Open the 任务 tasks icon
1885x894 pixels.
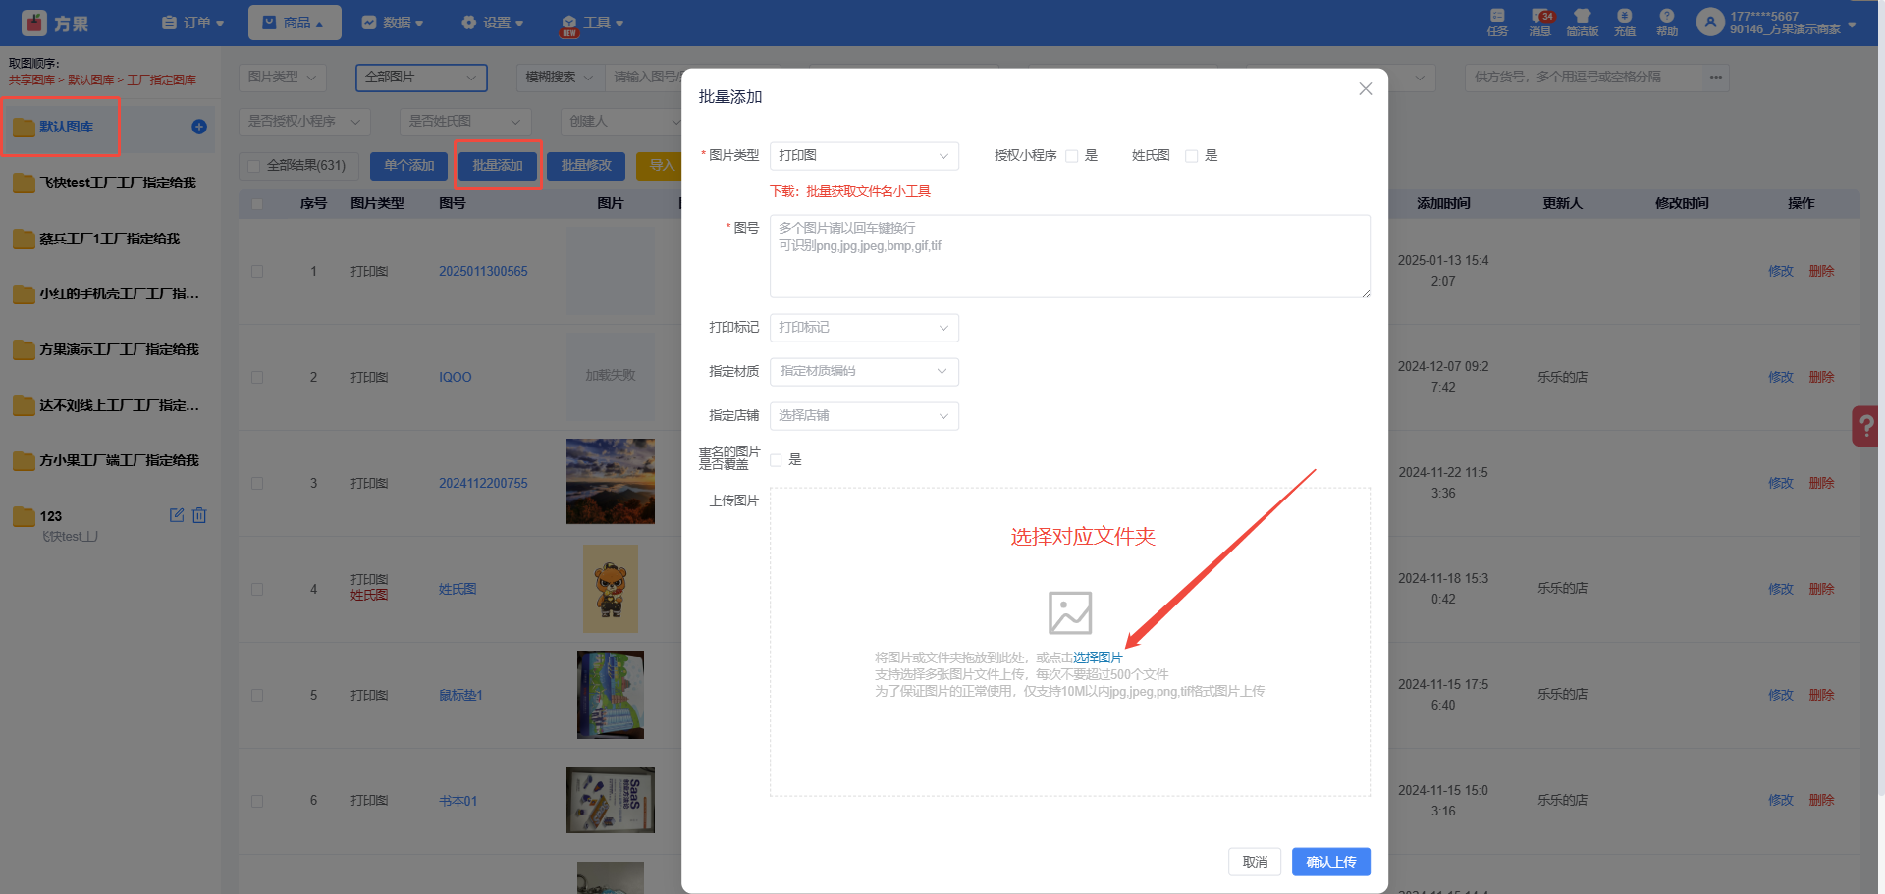pyautogui.click(x=1497, y=16)
